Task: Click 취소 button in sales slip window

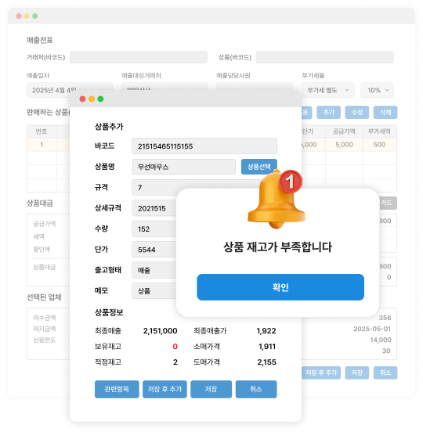Action: pos(385,373)
